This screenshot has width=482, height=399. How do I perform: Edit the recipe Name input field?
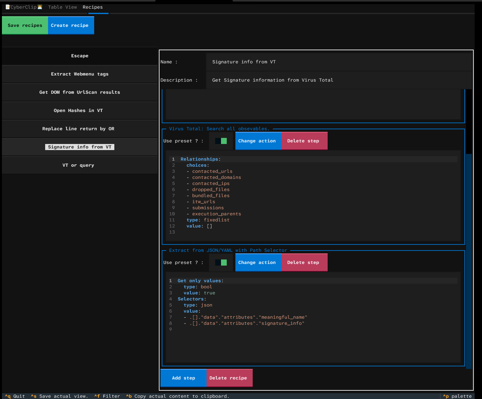point(339,62)
